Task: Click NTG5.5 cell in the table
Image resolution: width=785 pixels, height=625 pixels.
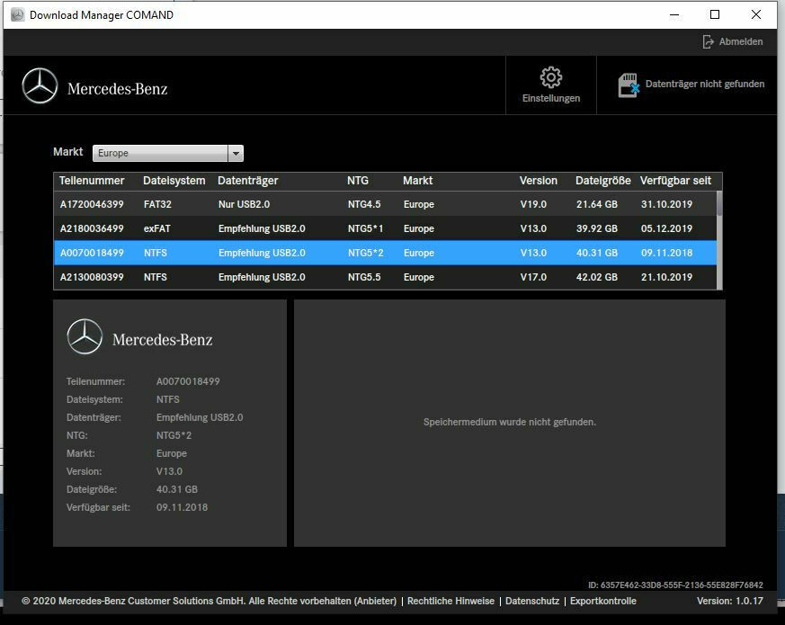Action: tap(364, 277)
